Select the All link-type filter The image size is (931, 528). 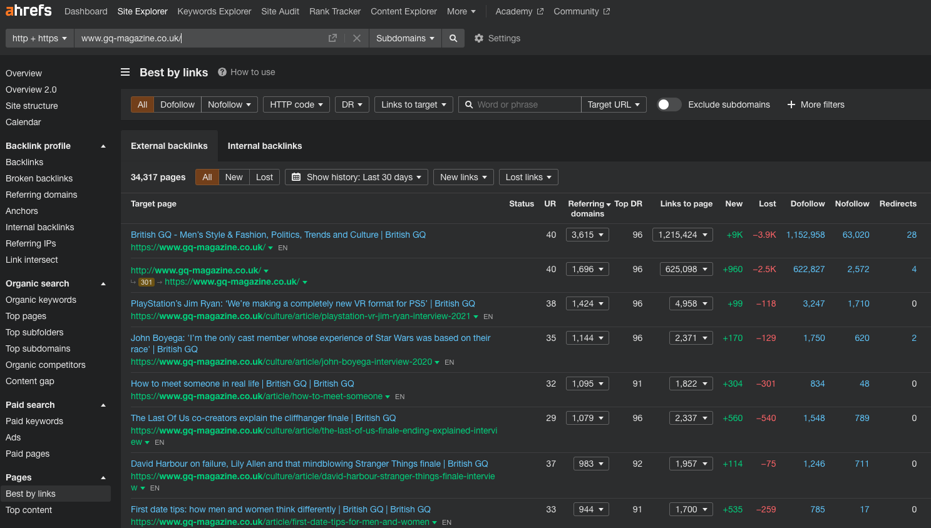(142, 104)
